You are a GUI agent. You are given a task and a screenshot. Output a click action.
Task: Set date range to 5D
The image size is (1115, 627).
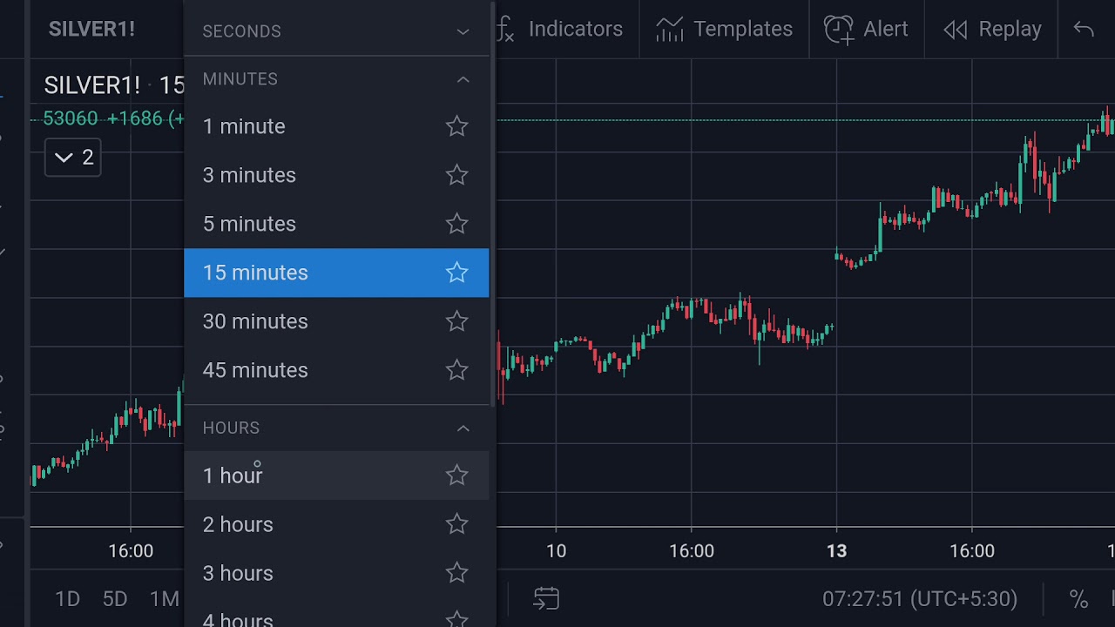click(x=115, y=599)
